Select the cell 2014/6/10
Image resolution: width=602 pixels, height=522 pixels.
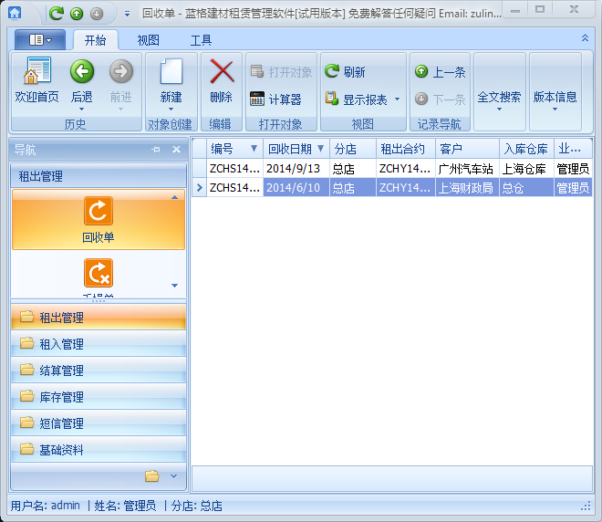click(296, 187)
